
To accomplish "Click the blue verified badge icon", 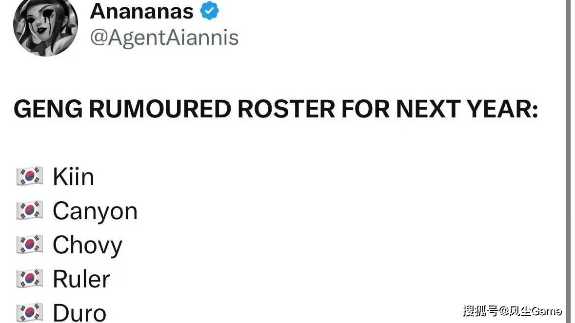I will 210,11.
